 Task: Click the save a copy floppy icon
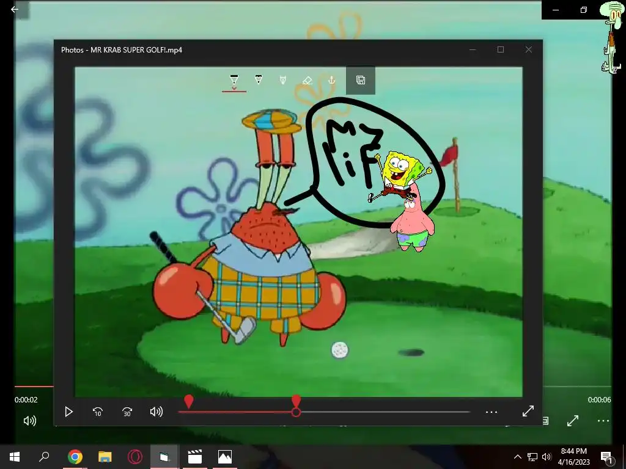pyautogui.click(x=361, y=80)
